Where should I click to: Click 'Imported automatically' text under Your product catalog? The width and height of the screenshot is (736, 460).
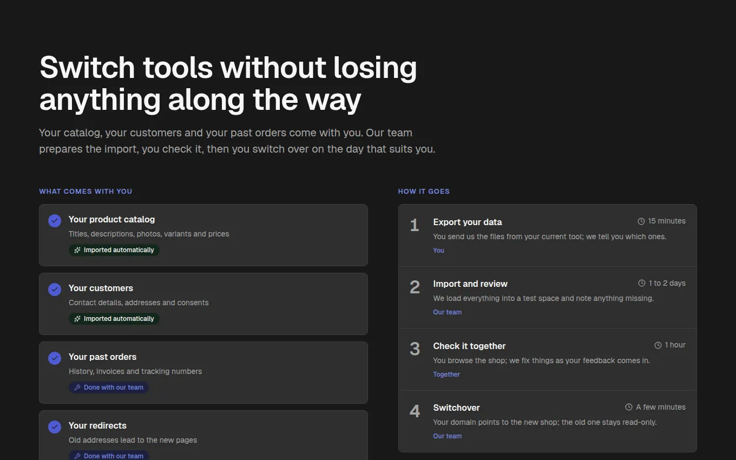(119, 250)
